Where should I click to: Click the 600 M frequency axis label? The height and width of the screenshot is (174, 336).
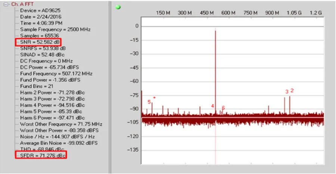pos(228,13)
